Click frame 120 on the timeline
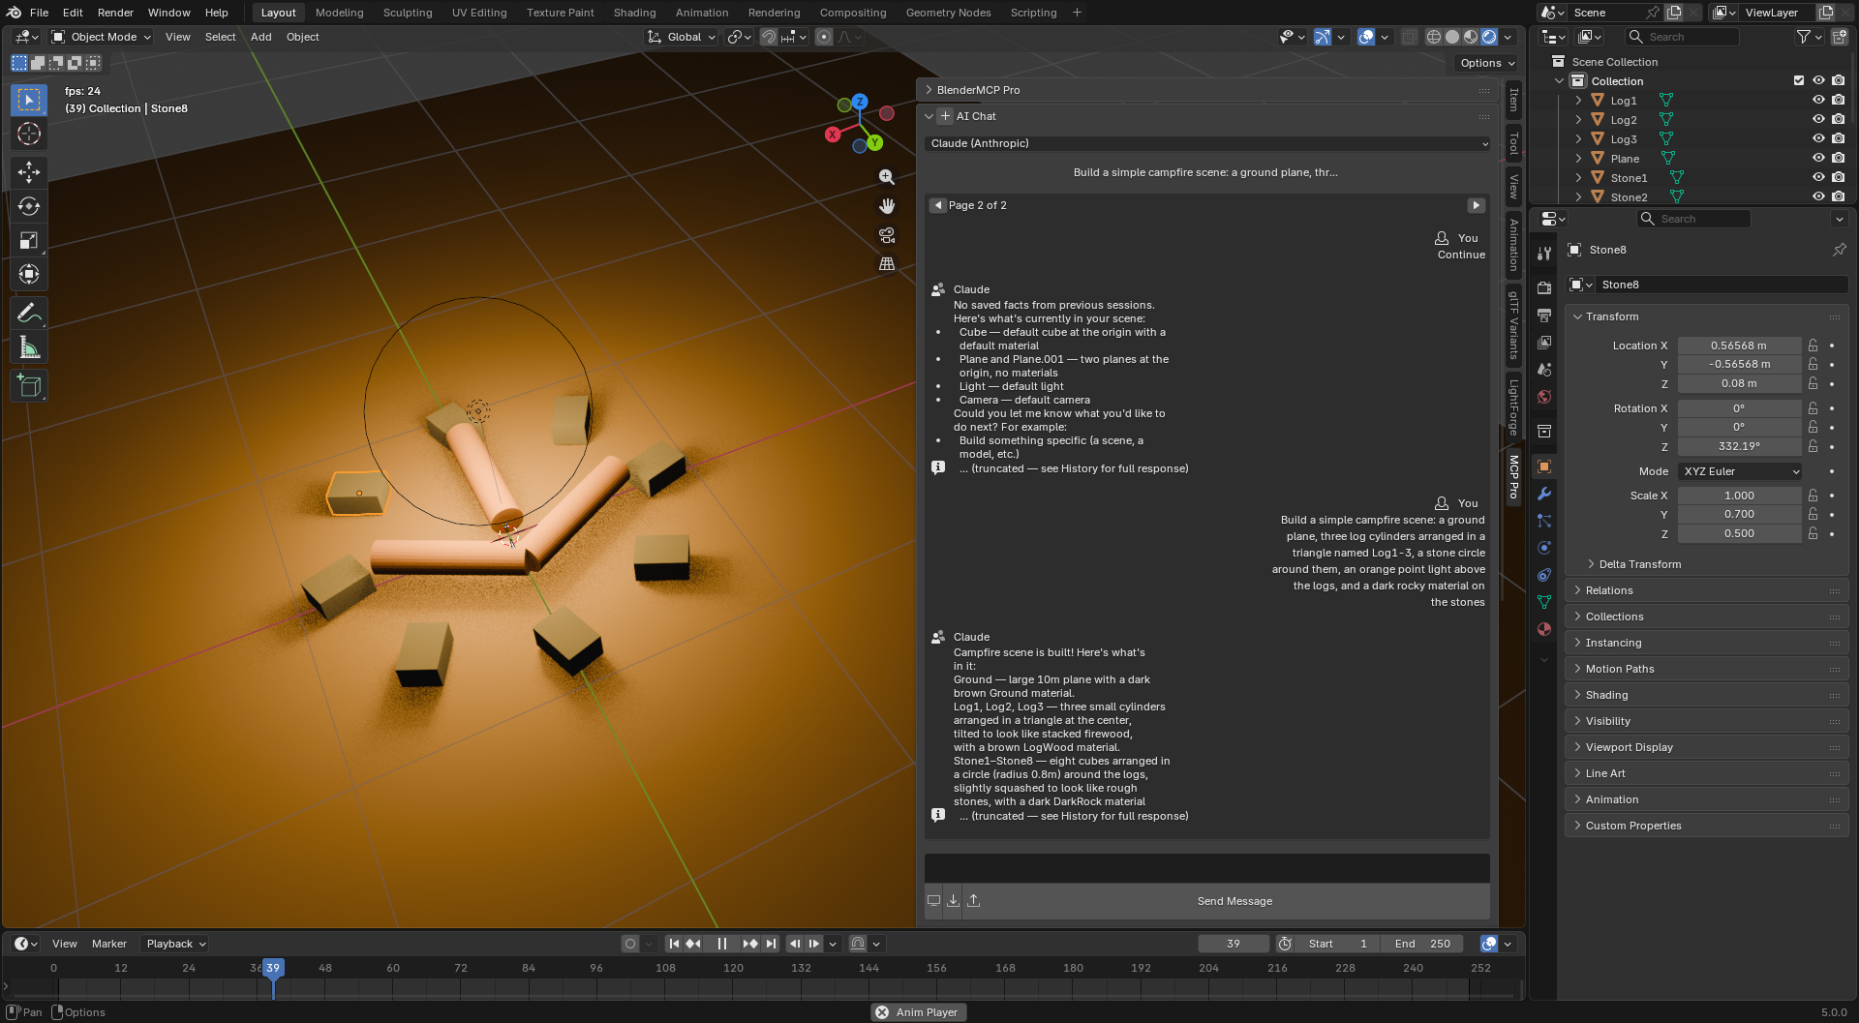Screen dimensions: 1859x1023 click(x=733, y=969)
